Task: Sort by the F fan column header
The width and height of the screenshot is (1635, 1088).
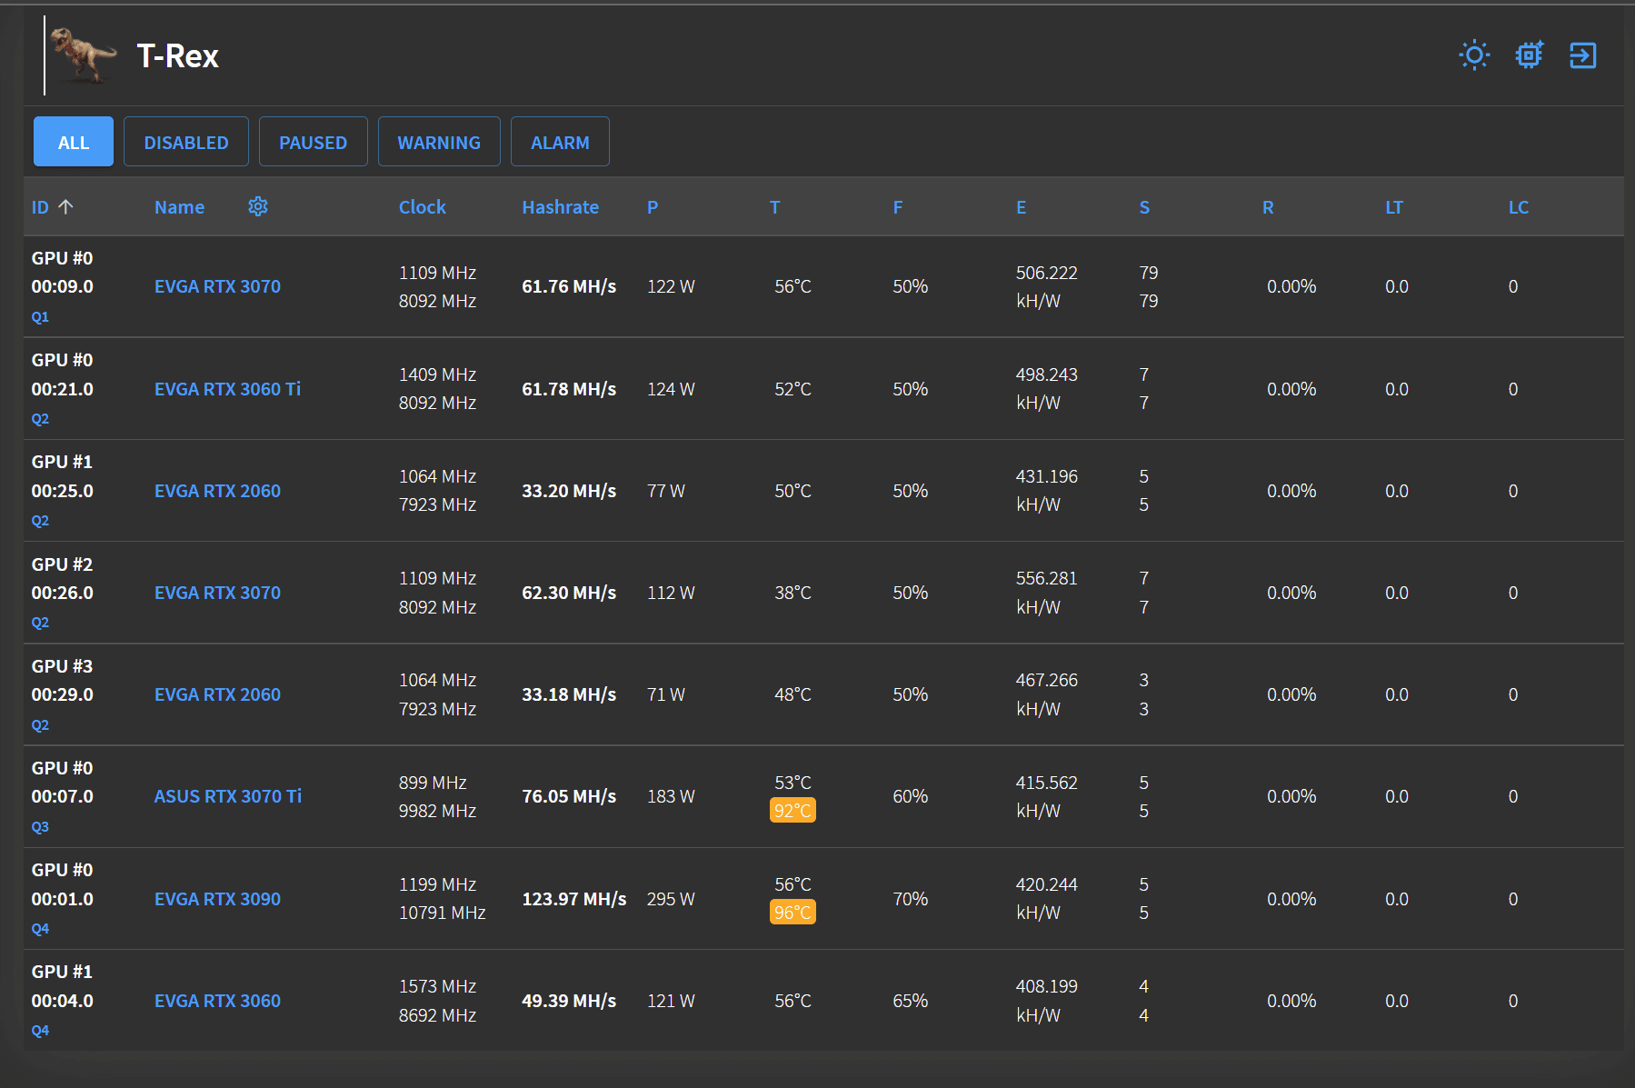Action: pos(898,207)
